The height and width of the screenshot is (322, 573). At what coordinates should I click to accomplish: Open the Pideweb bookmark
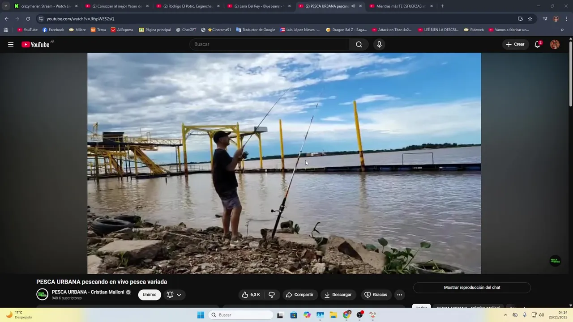tap(474, 30)
